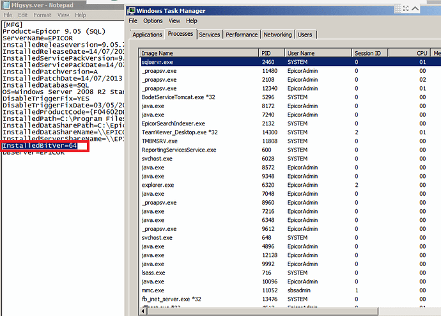441x316 pixels.
Task: Click the fullscreen expand icon at top
Action: tap(406, 8)
